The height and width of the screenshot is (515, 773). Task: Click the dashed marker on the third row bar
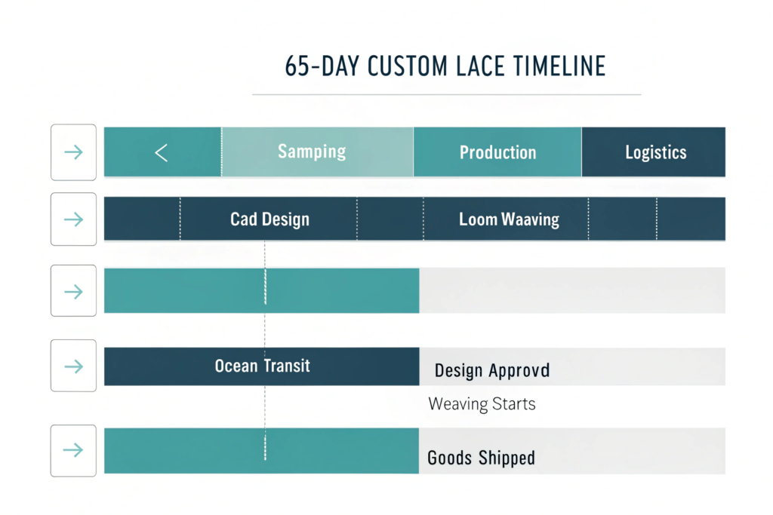click(x=265, y=291)
